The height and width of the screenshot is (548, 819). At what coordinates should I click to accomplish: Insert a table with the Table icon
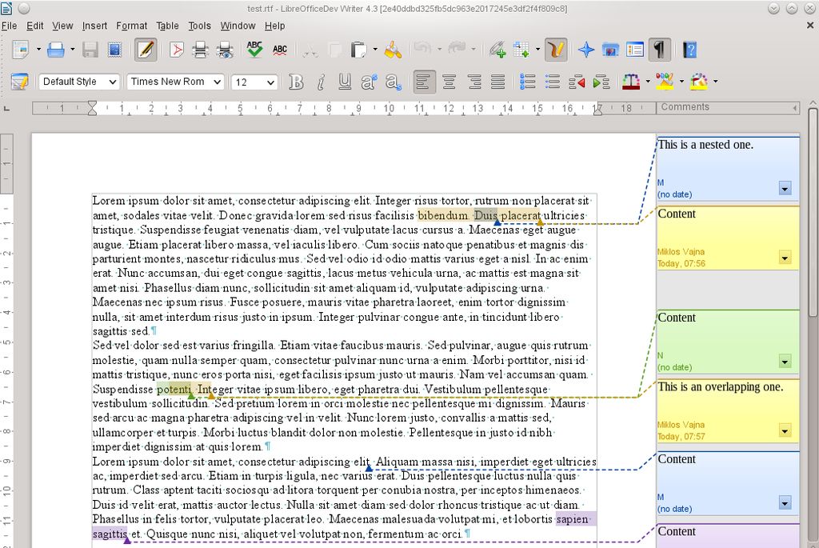(521, 50)
